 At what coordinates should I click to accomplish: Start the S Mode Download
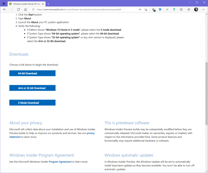click(32, 103)
